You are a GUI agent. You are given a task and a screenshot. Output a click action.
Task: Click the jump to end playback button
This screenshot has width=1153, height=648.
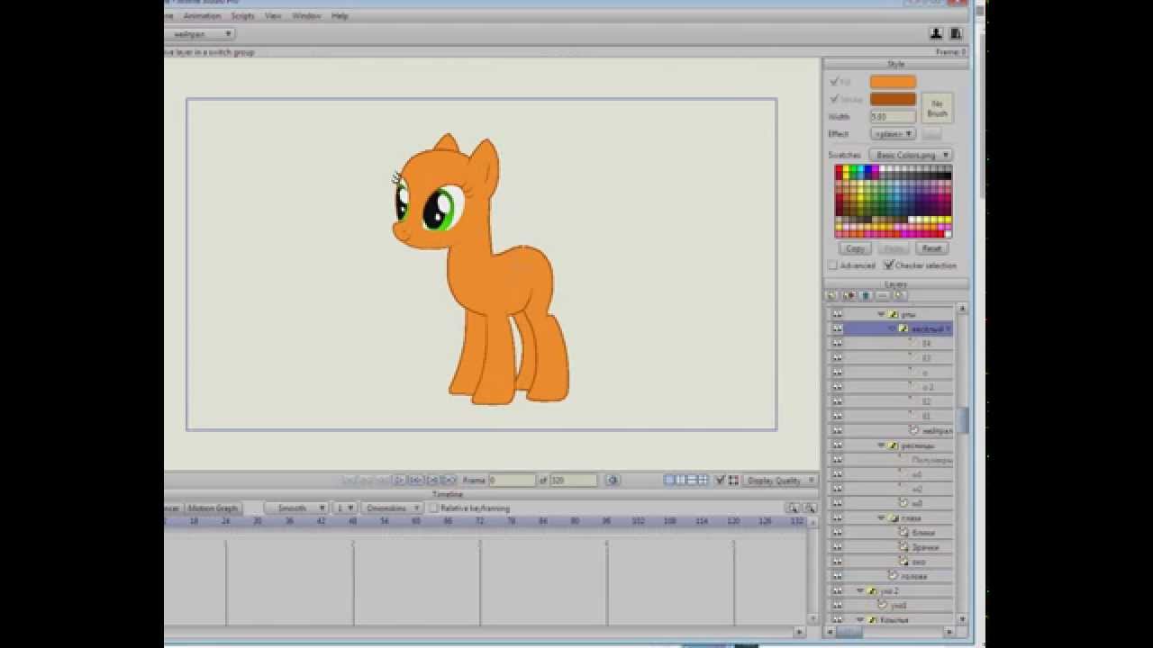coord(449,481)
